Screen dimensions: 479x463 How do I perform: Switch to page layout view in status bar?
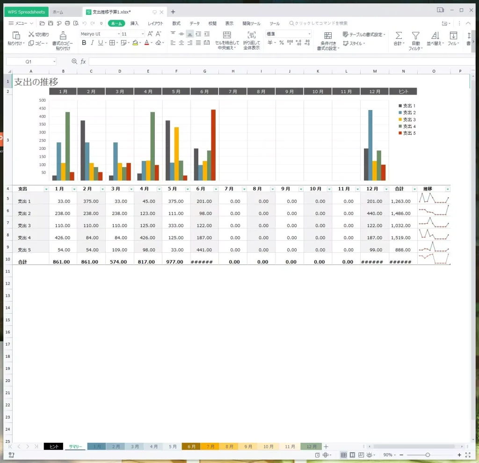(x=353, y=455)
